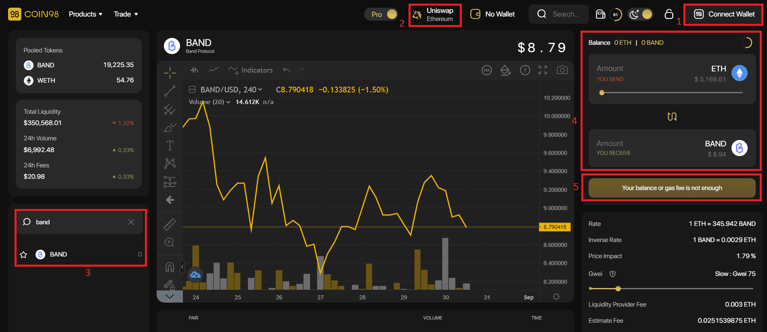The width and height of the screenshot is (767, 332).
Task: Collapse BAND/USD legend toggle box
Action: [192, 90]
